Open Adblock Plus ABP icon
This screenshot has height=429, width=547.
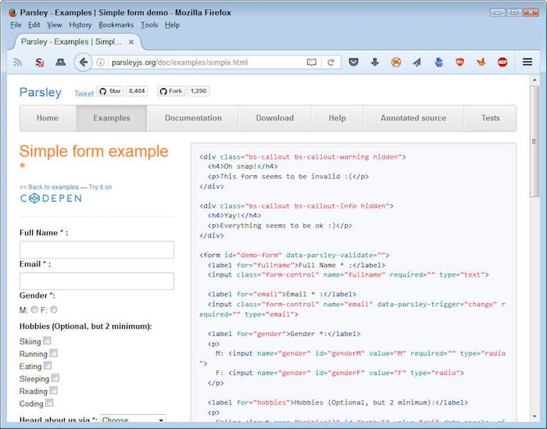pos(502,63)
